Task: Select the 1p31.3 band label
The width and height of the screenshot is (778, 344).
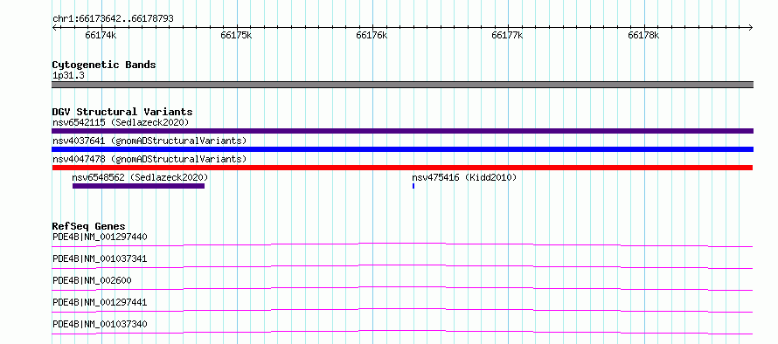Action: pos(68,75)
